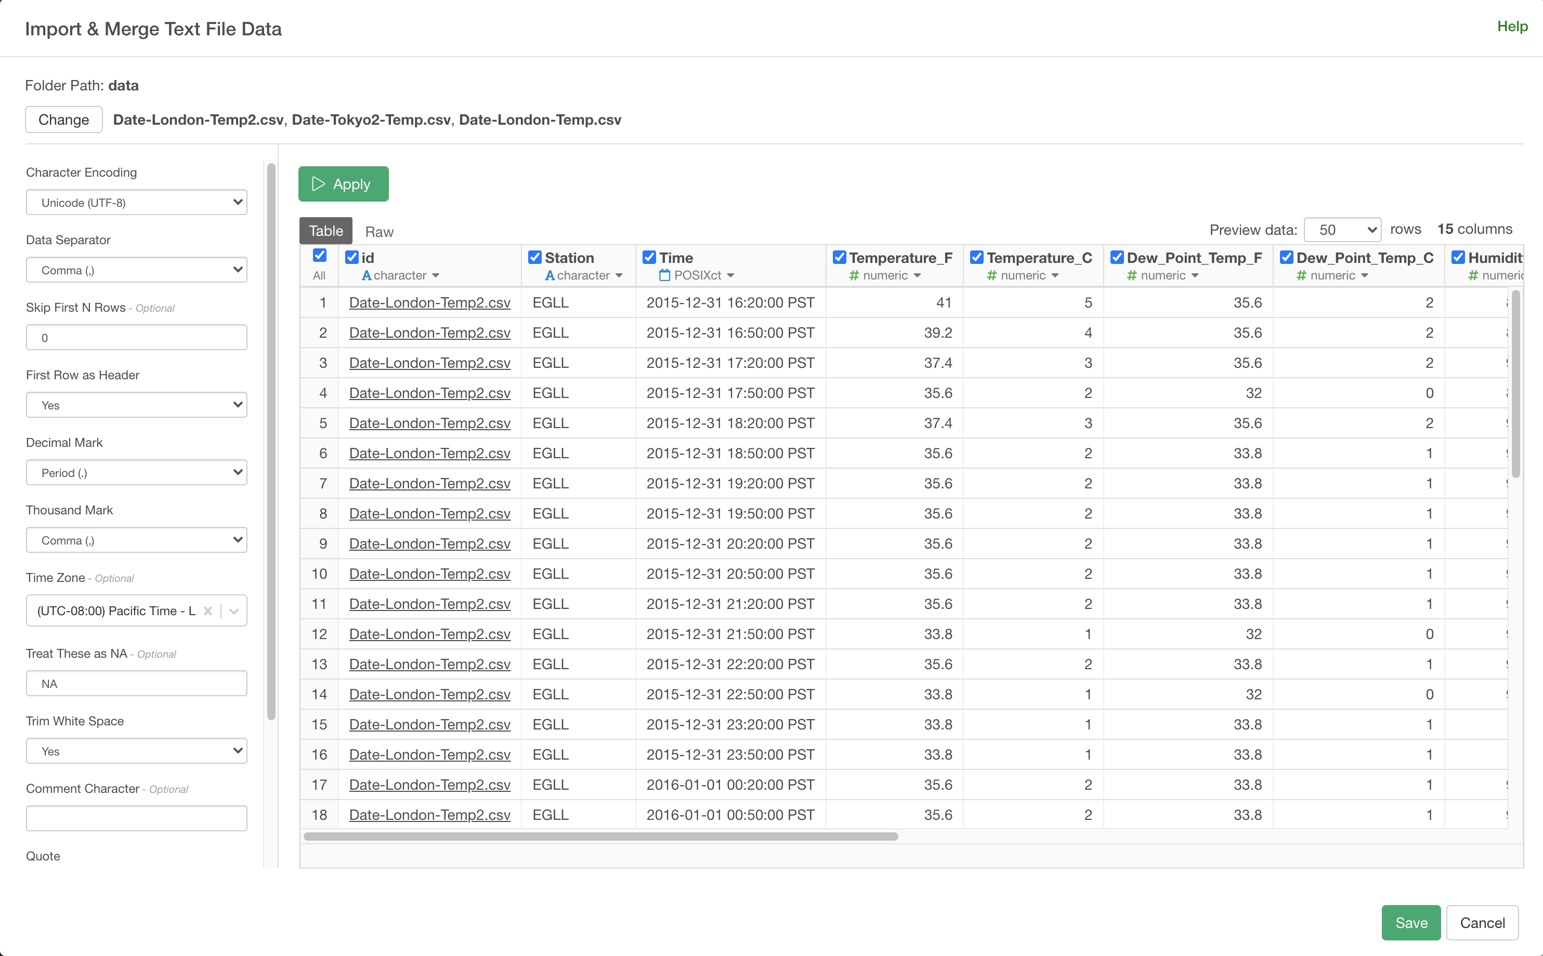The width and height of the screenshot is (1543, 956).
Task: Click the horizontal scrollbar below the table
Action: (x=600, y=836)
